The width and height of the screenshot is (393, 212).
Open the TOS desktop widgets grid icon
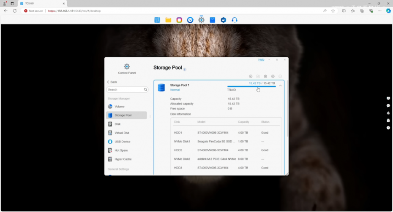tap(157, 20)
